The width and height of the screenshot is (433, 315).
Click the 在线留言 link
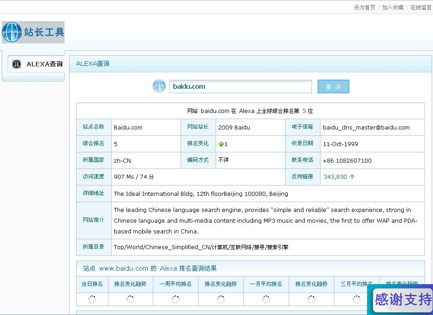[x=421, y=8]
